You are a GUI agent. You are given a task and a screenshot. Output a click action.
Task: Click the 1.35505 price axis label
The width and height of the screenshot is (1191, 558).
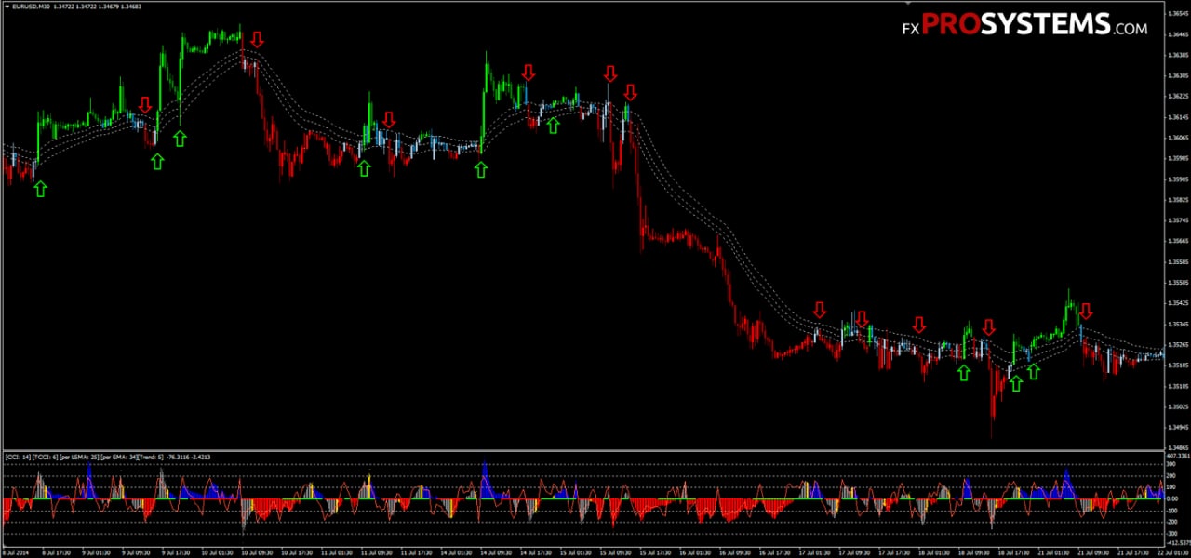[1177, 283]
